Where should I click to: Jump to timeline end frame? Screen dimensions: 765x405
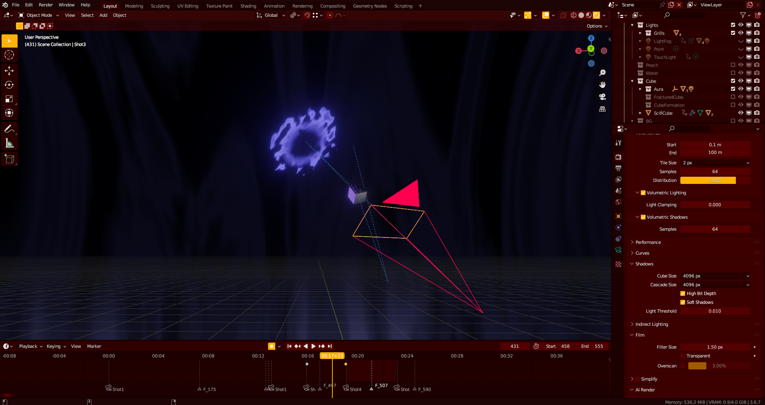(x=330, y=346)
